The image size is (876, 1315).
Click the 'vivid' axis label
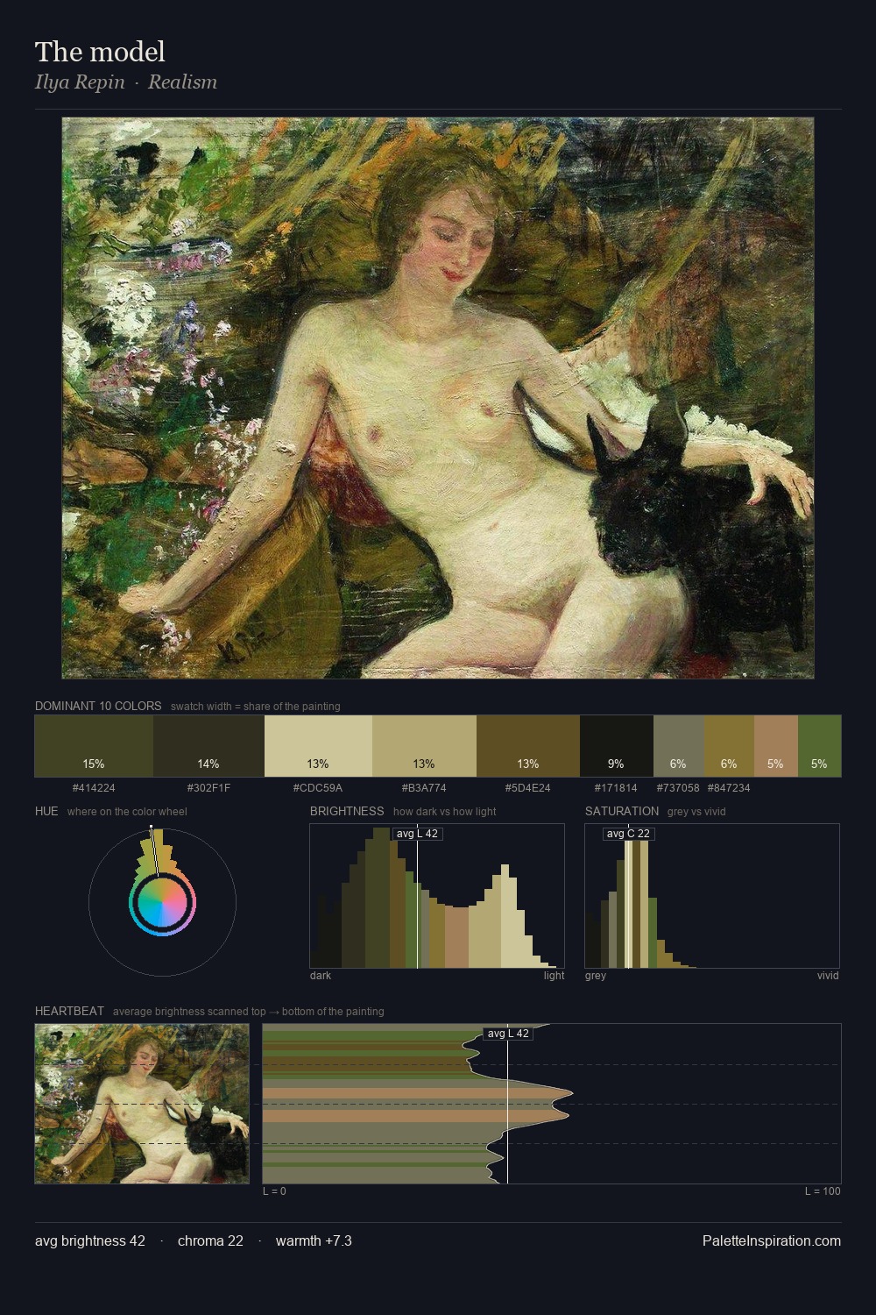click(x=828, y=976)
